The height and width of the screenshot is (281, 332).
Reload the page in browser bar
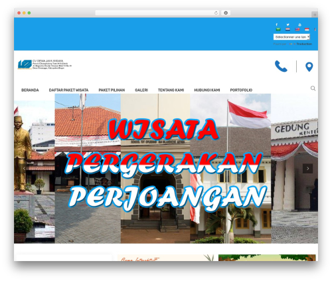[x=216, y=13]
